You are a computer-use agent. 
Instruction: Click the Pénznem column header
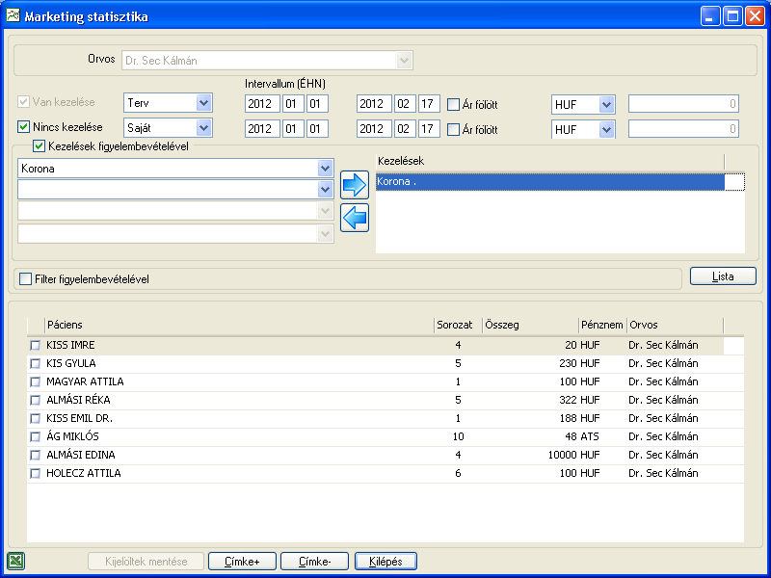tap(603, 325)
